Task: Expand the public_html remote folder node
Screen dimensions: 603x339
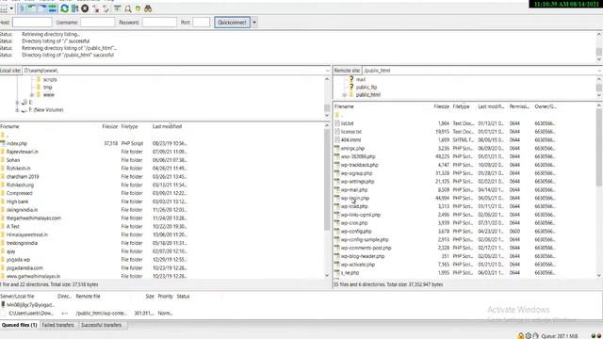Action: point(345,94)
